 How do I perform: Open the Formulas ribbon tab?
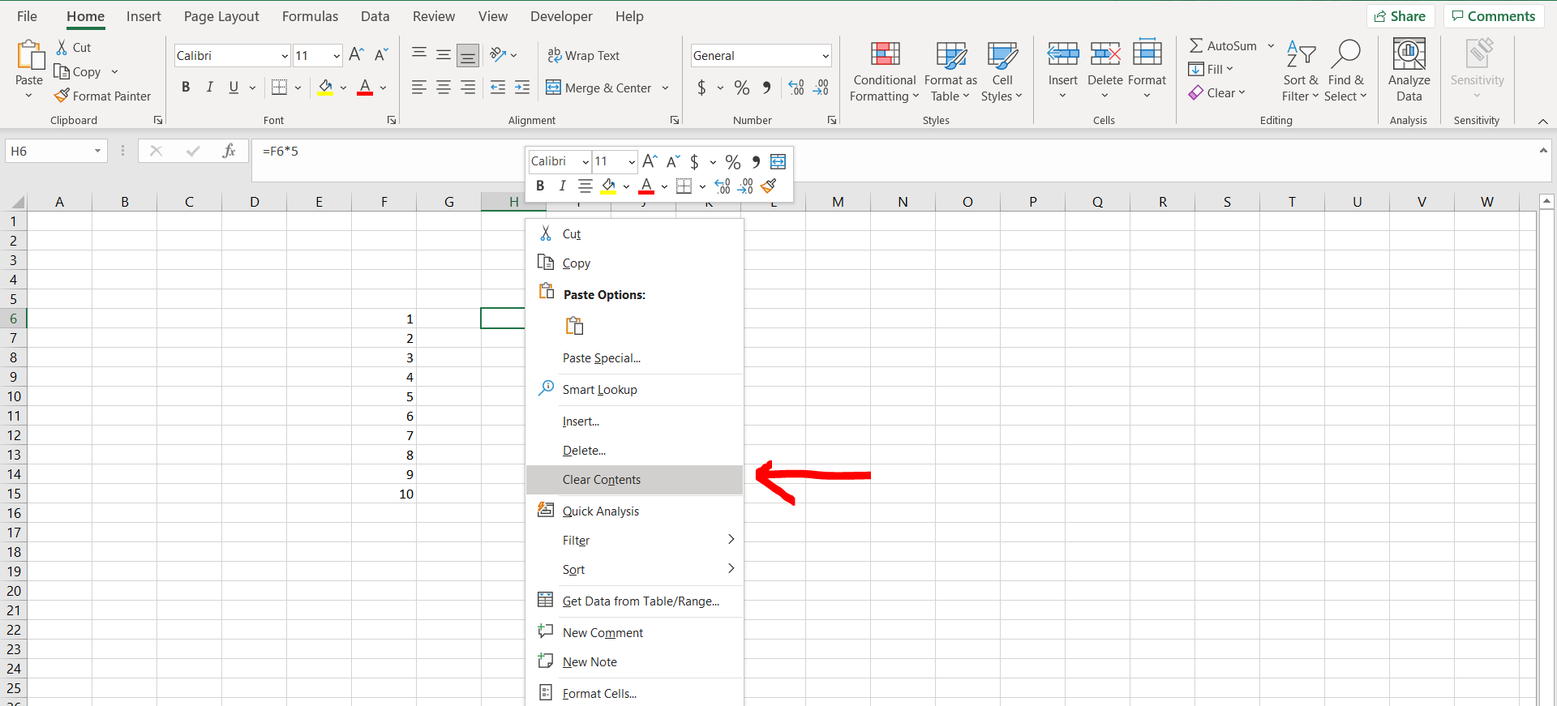pyautogui.click(x=310, y=16)
